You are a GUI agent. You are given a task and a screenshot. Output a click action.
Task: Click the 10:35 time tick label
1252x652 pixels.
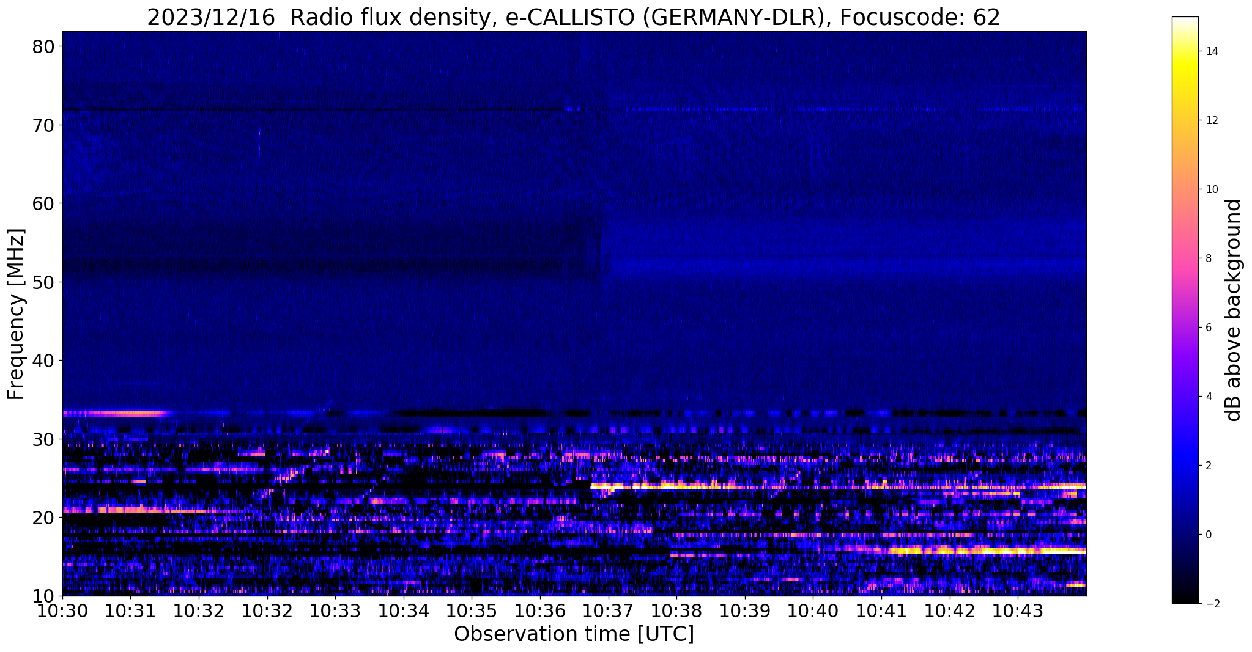tap(472, 611)
